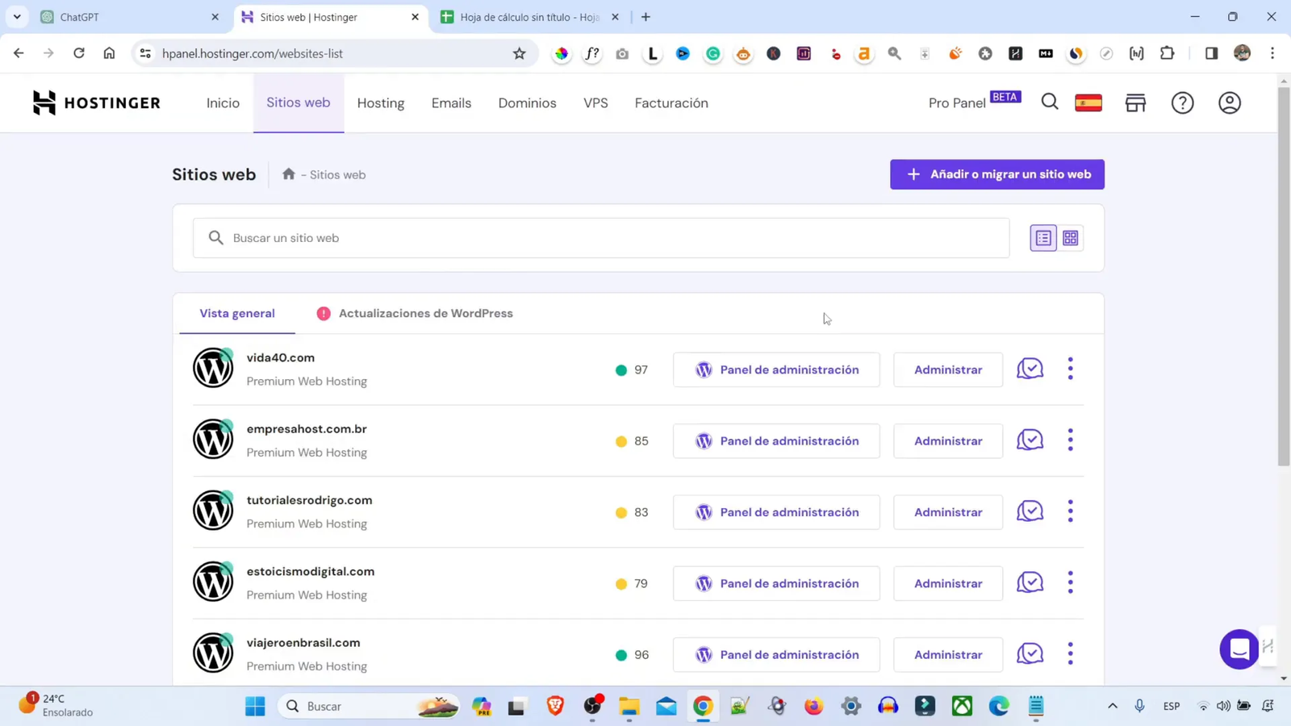Open the Spanish flag language selector
This screenshot has height=726, width=1291.
(1088, 102)
